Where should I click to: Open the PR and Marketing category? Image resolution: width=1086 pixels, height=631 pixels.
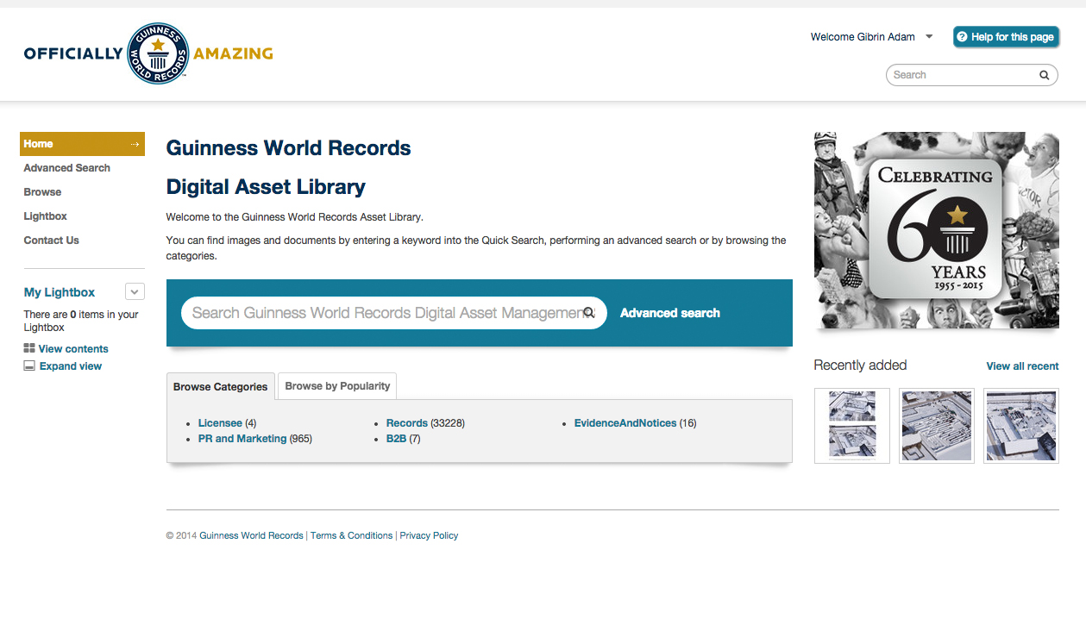click(242, 439)
